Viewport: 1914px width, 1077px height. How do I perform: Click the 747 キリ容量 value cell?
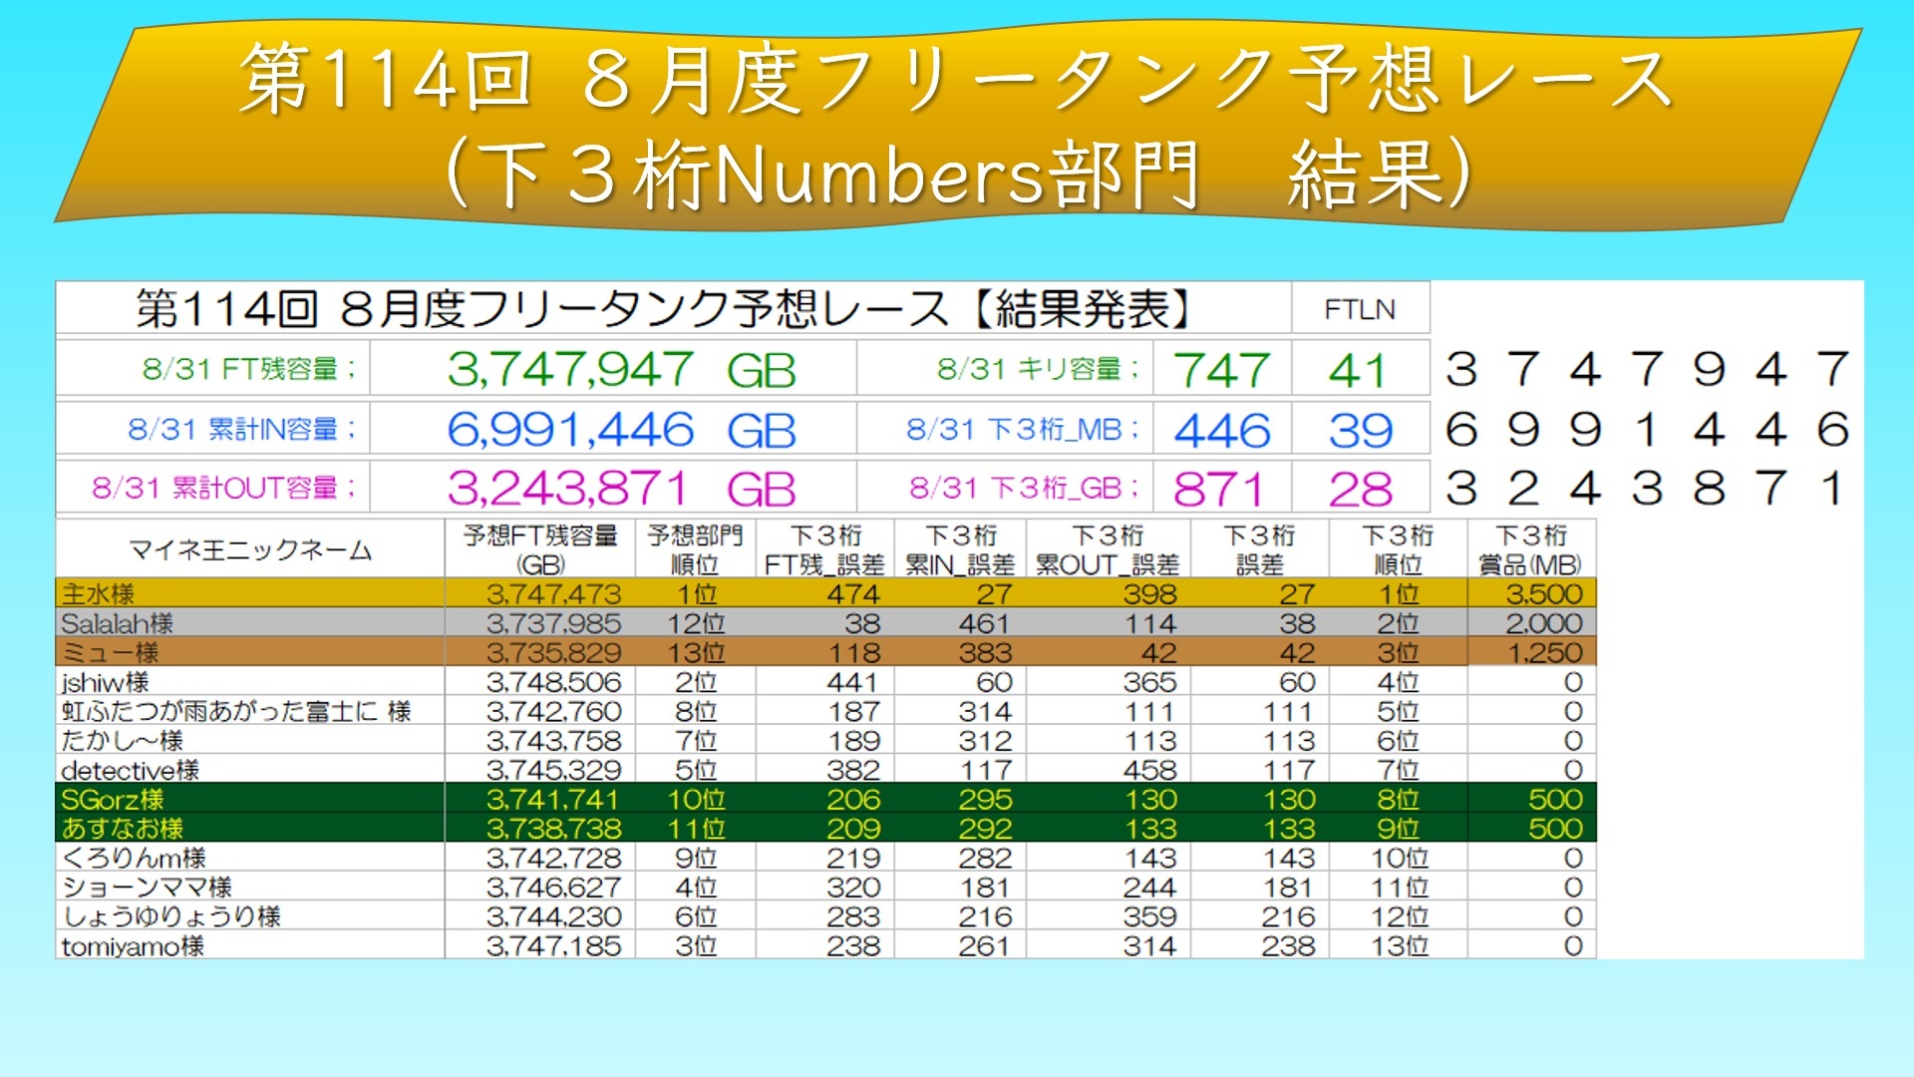pos(1221,370)
